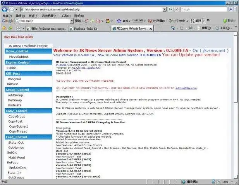239x185 pixels.
Task: Open the recent pages history dropdown
Action: 16,9
